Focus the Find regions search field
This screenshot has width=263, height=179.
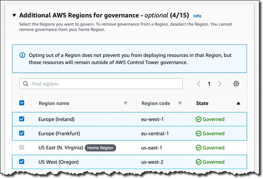point(101,83)
